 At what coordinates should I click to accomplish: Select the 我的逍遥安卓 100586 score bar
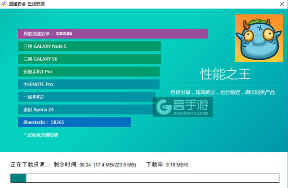point(113,33)
